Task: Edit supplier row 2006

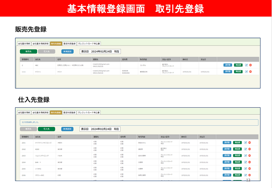Action: (x=245, y=175)
